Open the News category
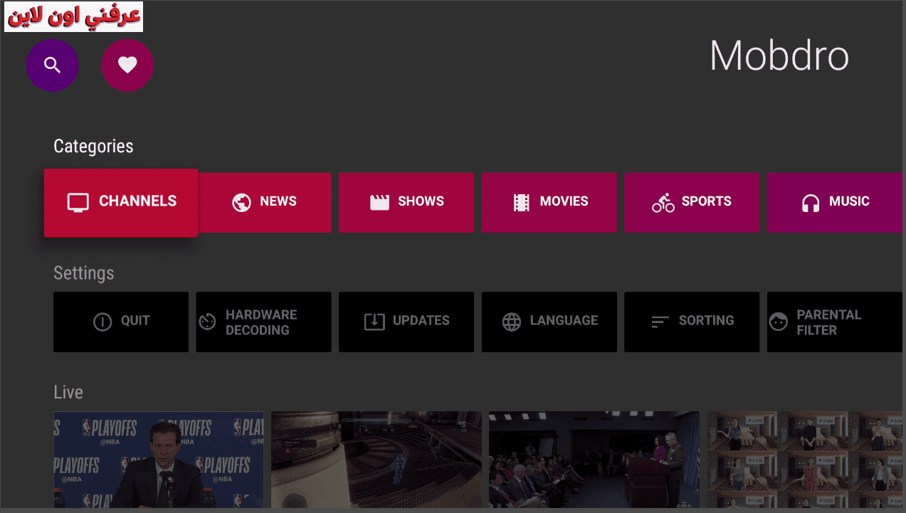The image size is (906, 513). point(265,203)
